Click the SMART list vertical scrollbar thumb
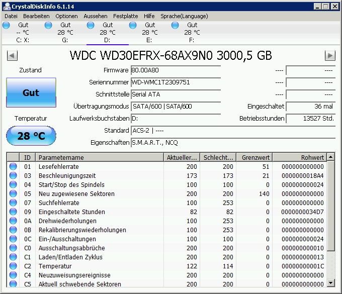The width and height of the screenshot is (342, 294). coord(331,206)
